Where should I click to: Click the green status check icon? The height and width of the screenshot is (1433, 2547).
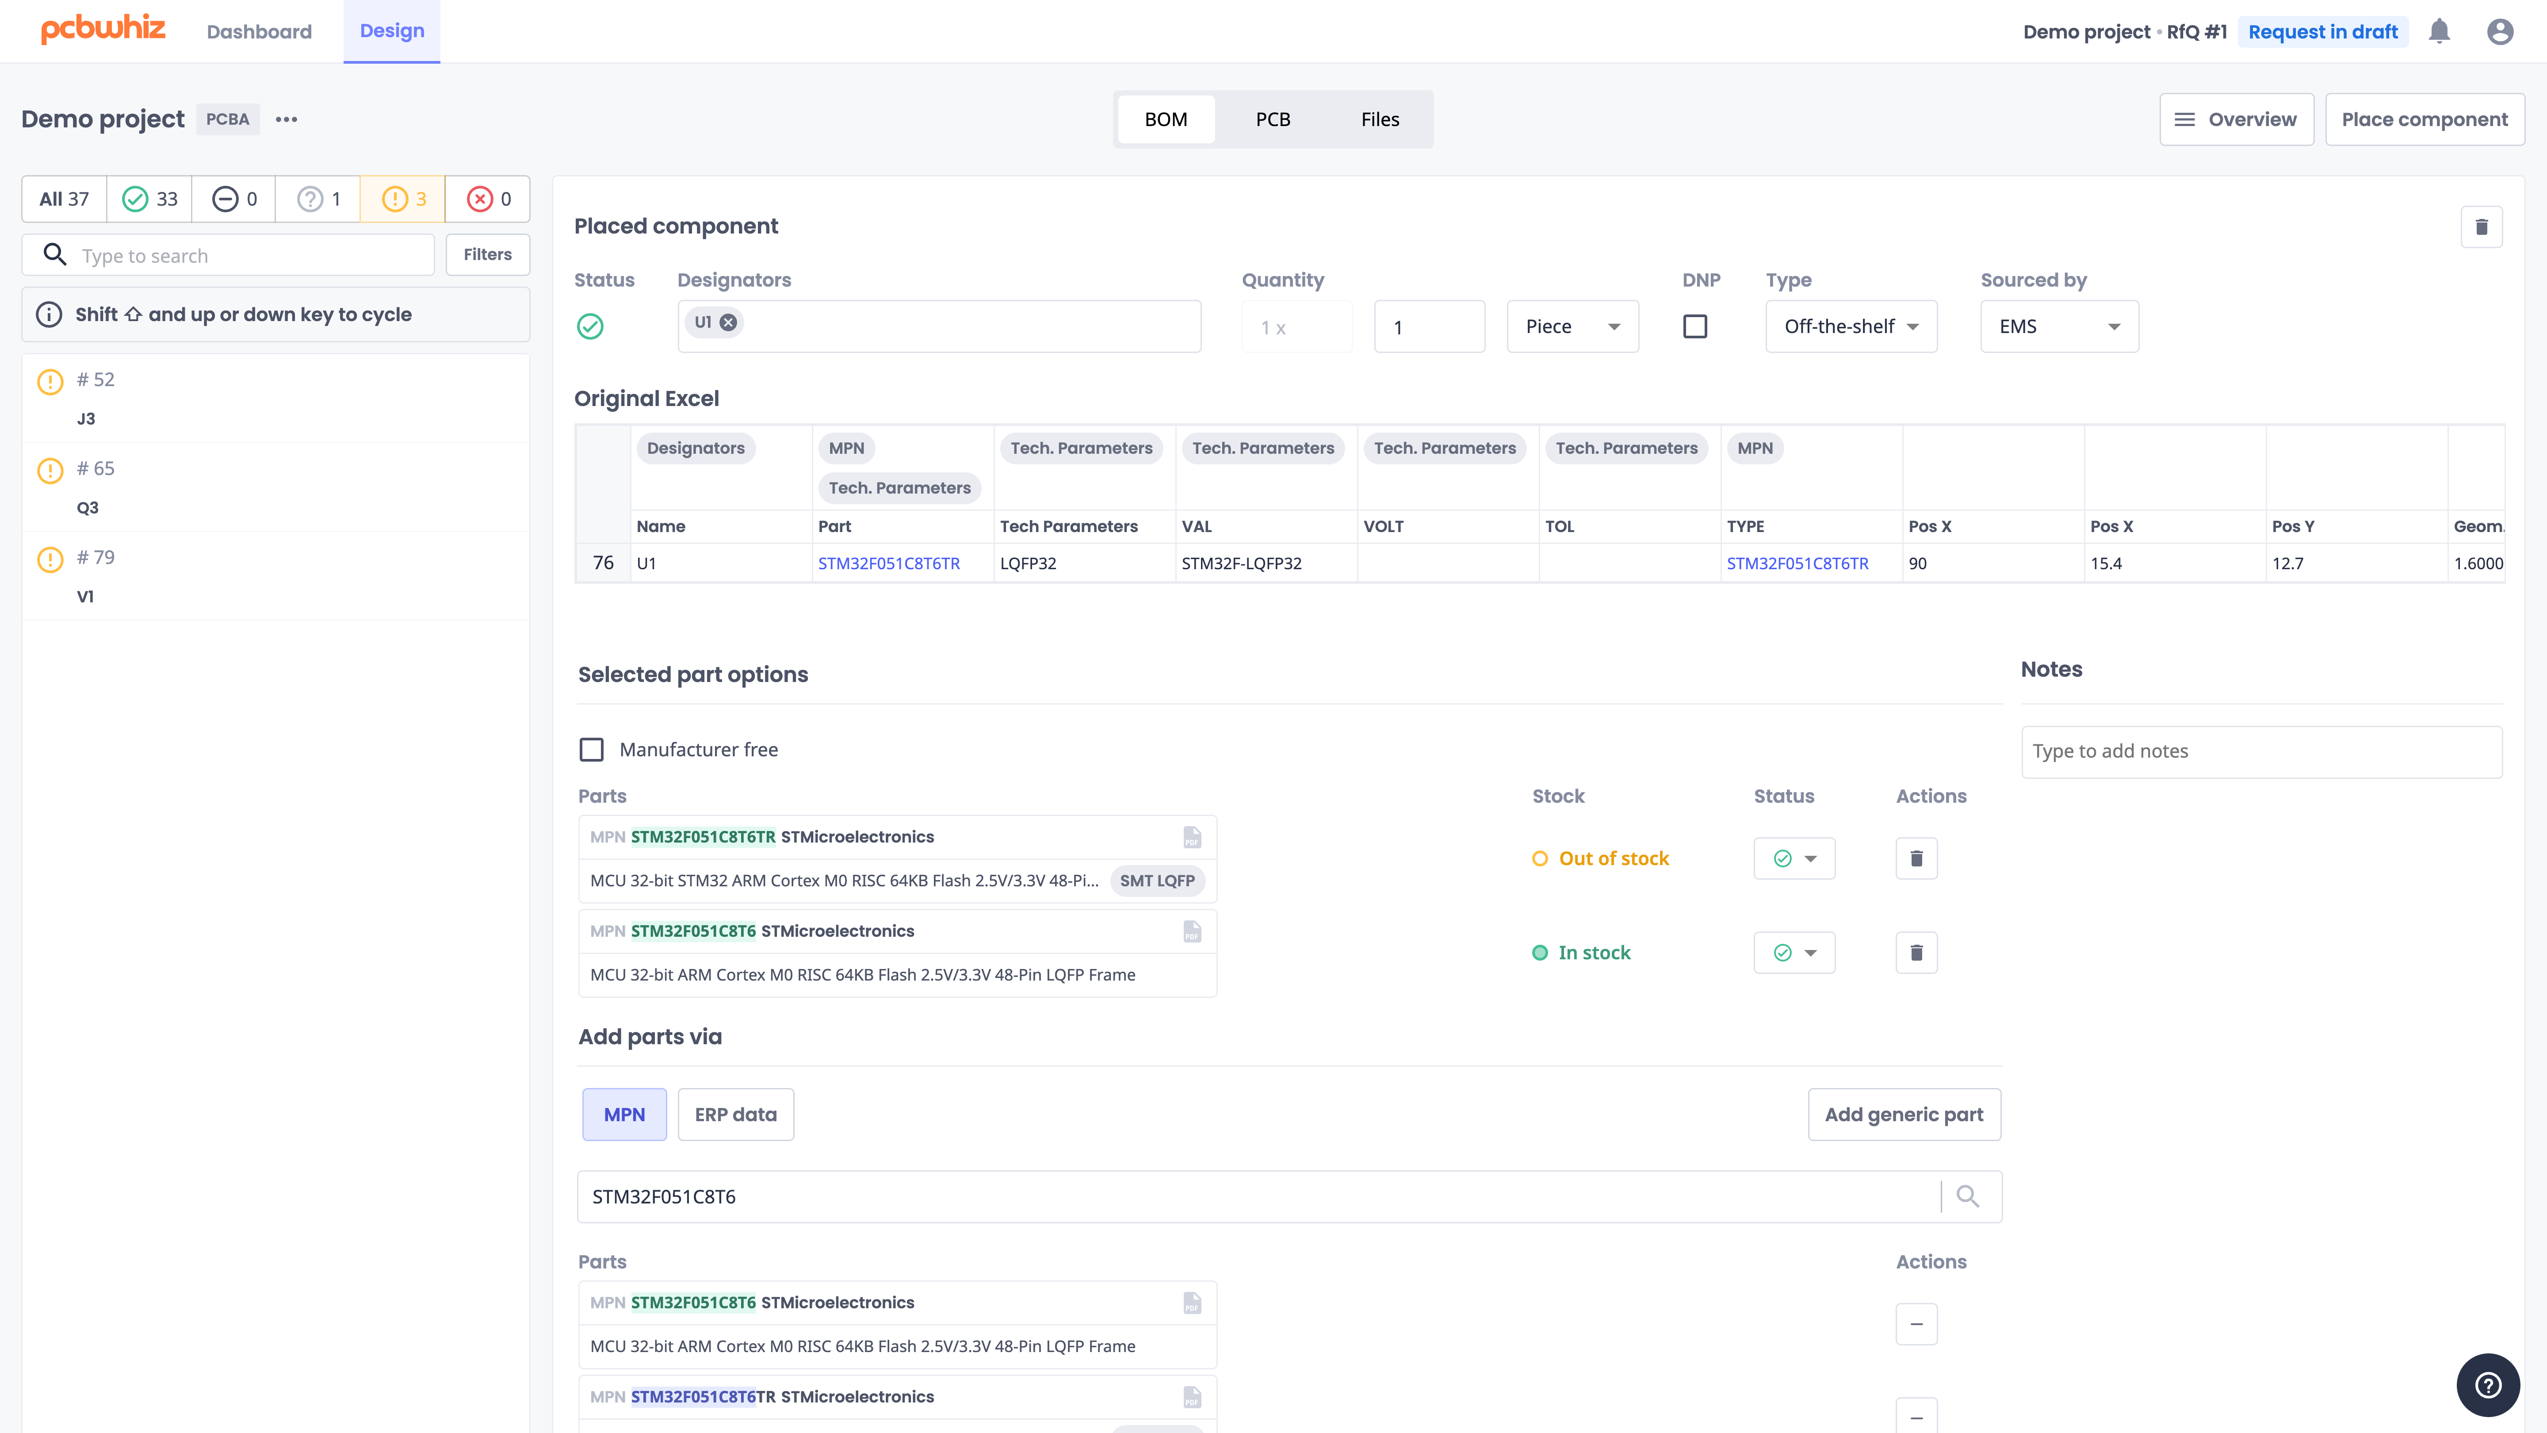590,326
